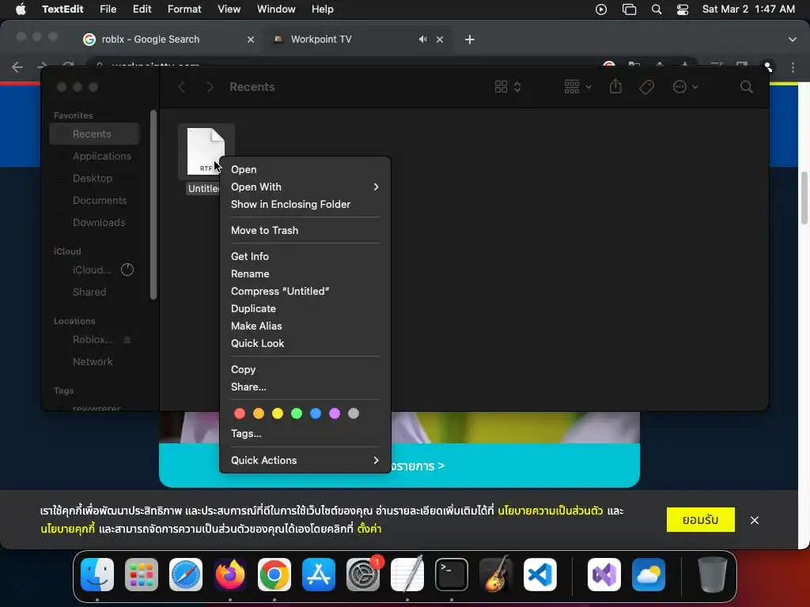Launch Firefox from the Dock
This screenshot has height=607, width=810.
230,575
